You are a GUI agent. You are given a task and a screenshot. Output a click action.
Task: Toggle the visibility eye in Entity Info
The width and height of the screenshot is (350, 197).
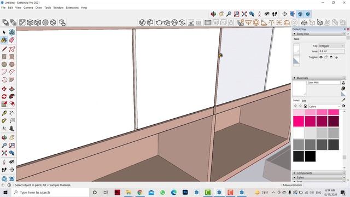(321, 57)
